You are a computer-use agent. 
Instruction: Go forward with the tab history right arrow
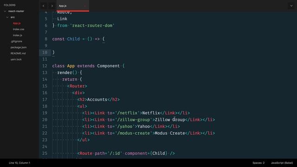52,6
